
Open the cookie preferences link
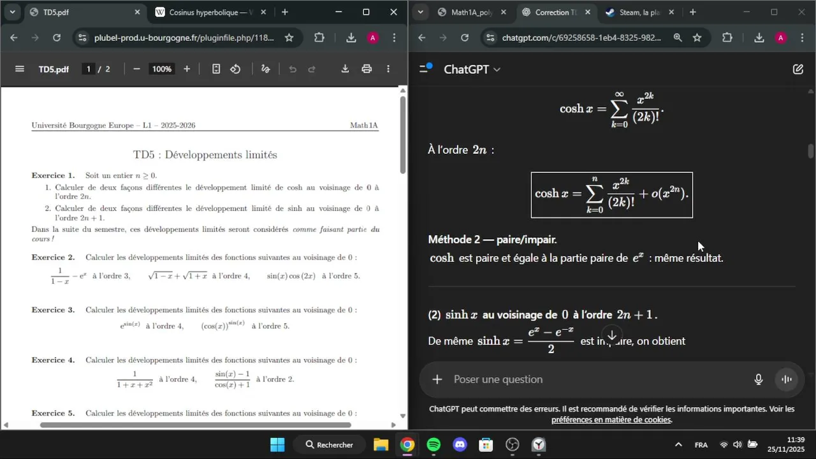tap(611, 419)
